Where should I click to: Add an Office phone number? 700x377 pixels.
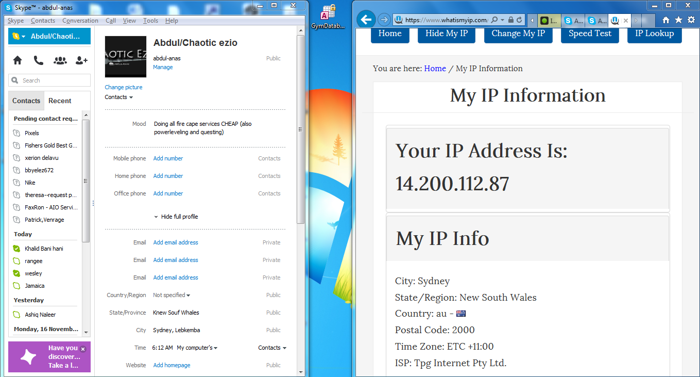168,193
